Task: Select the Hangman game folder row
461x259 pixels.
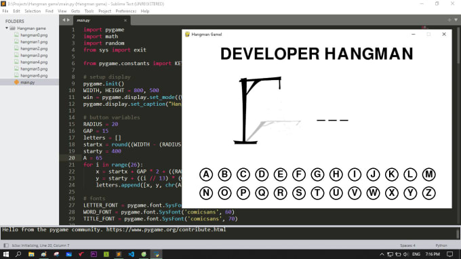Action: click(29, 28)
